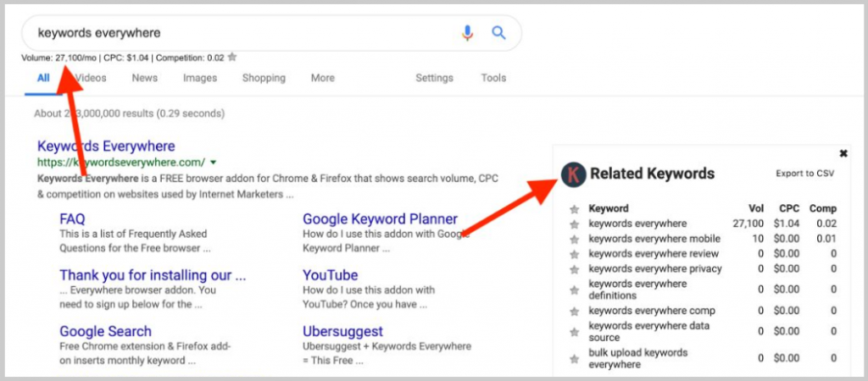Click keyword text 'bulk upload keywords everywhere'
Screen dimensions: 868x381
pyautogui.click(x=638, y=358)
